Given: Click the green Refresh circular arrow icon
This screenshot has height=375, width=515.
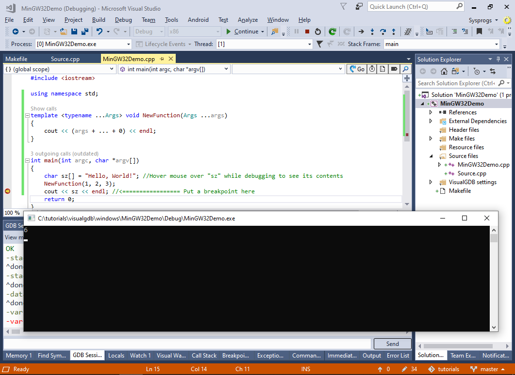Looking at the screenshot, I should pyautogui.click(x=332, y=31).
